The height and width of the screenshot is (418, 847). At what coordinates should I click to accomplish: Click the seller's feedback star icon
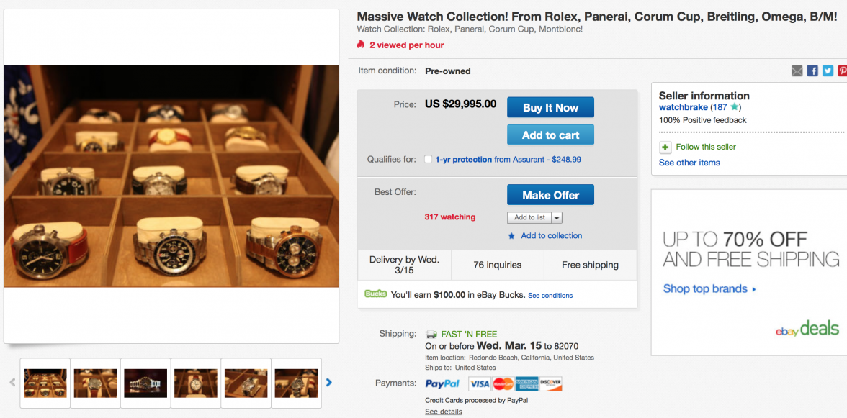click(734, 108)
